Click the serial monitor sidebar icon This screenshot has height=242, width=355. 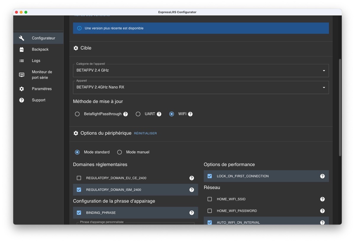pos(22,75)
